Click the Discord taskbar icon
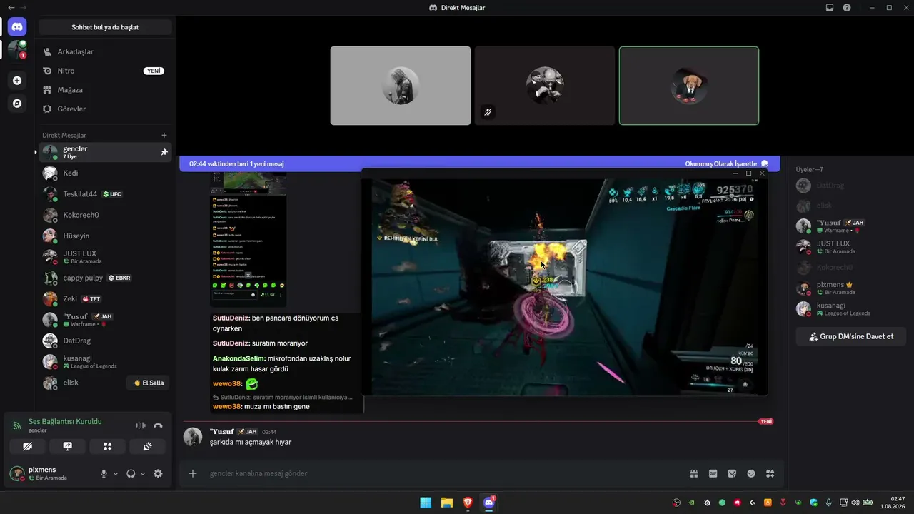Image resolution: width=914 pixels, height=514 pixels. click(x=489, y=503)
